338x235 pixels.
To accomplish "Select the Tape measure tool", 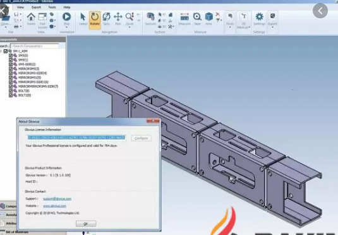I will click(x=197, y=19).
